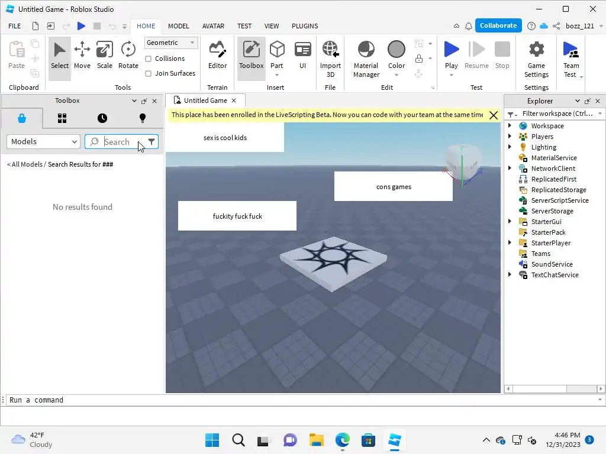
Task: Close the Untitled Game document tab
Action: (234, 100)
